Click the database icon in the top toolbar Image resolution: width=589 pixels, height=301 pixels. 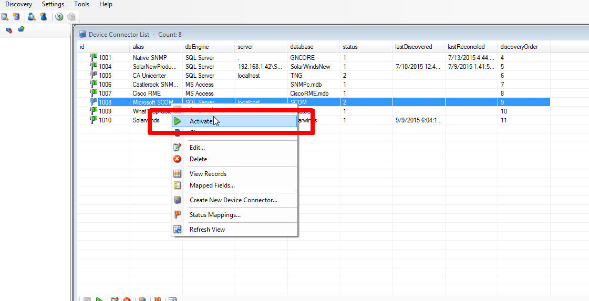[x=17, y=17]
